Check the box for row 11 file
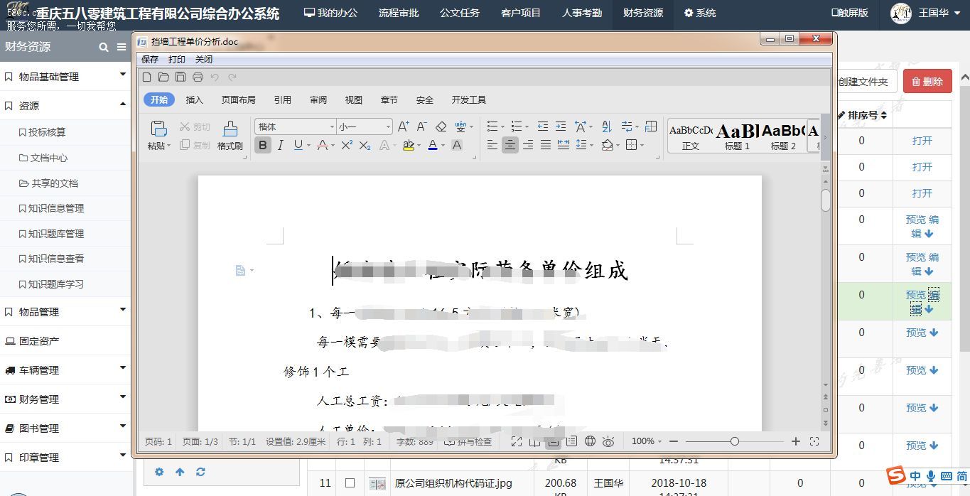 [350, 483]
